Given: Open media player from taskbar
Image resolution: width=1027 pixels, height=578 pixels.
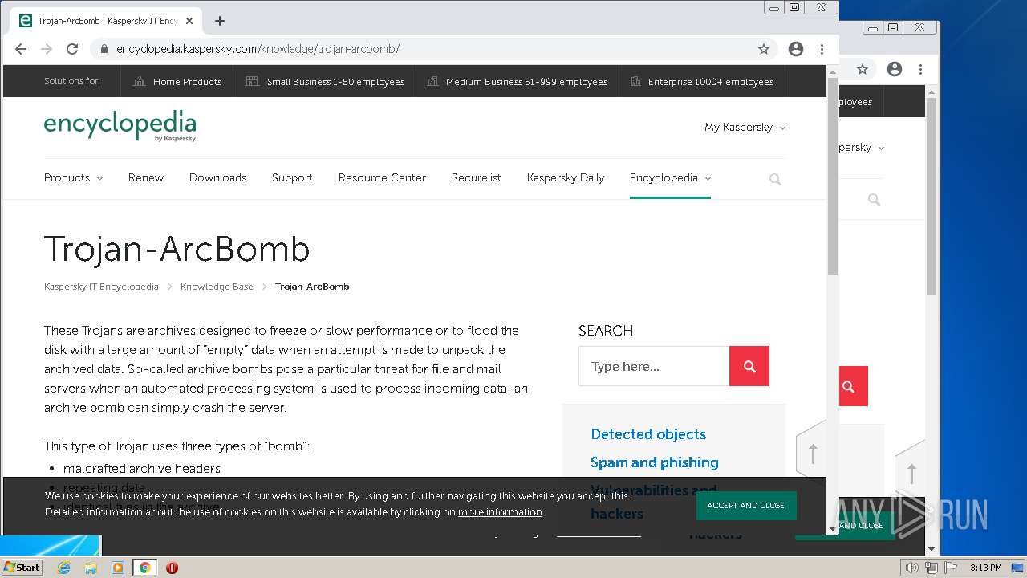Looking at the screenshot, I should coord(118,568).
